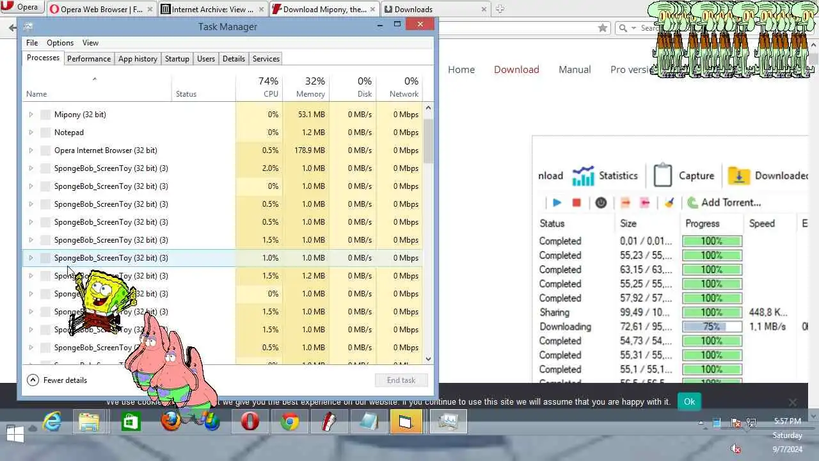This screenshot has height=461, width=819.
Task: Expand SpongeBob_ScreenToy process using 2.0% CPU
Action: [x=31, y=168]
